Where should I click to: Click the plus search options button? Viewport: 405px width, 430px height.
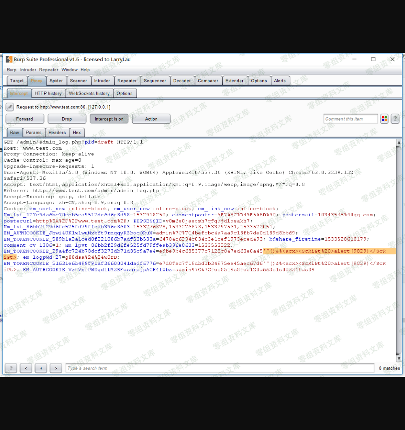(41, 368)
